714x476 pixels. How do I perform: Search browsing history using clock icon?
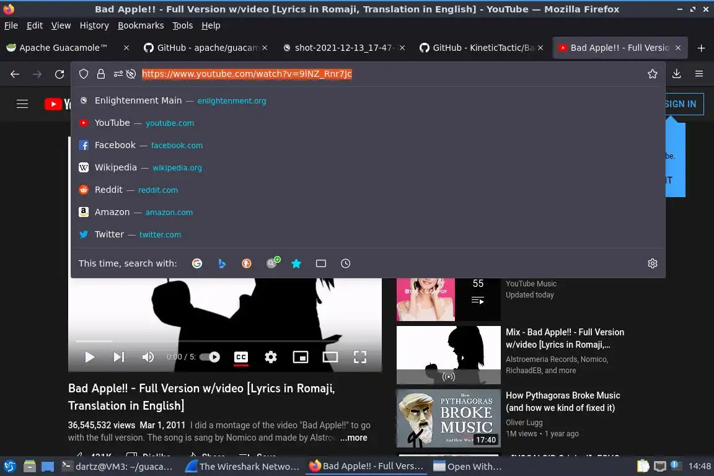346,263
